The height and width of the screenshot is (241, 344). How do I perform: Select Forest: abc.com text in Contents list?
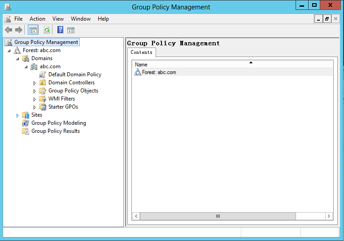click(159, 72)
